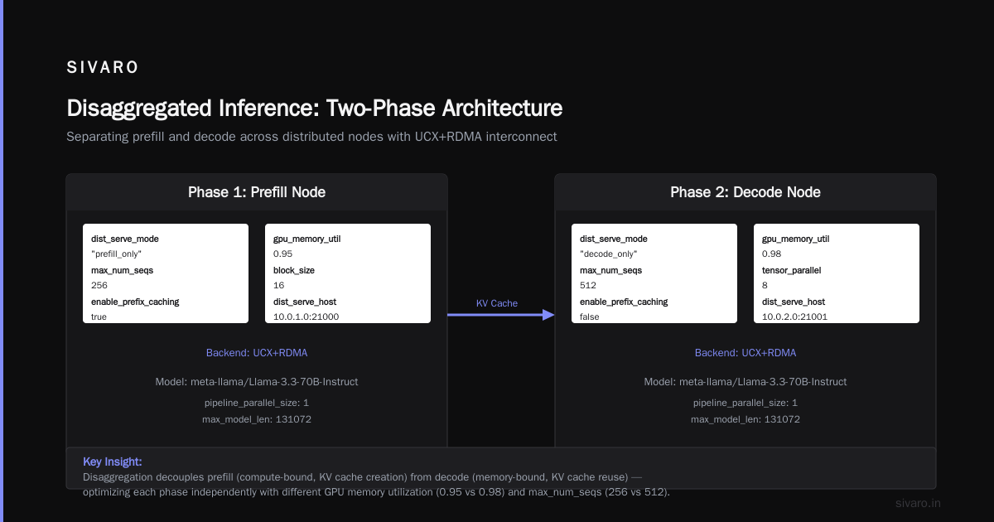Select the KV Cache label

(497, 303)
